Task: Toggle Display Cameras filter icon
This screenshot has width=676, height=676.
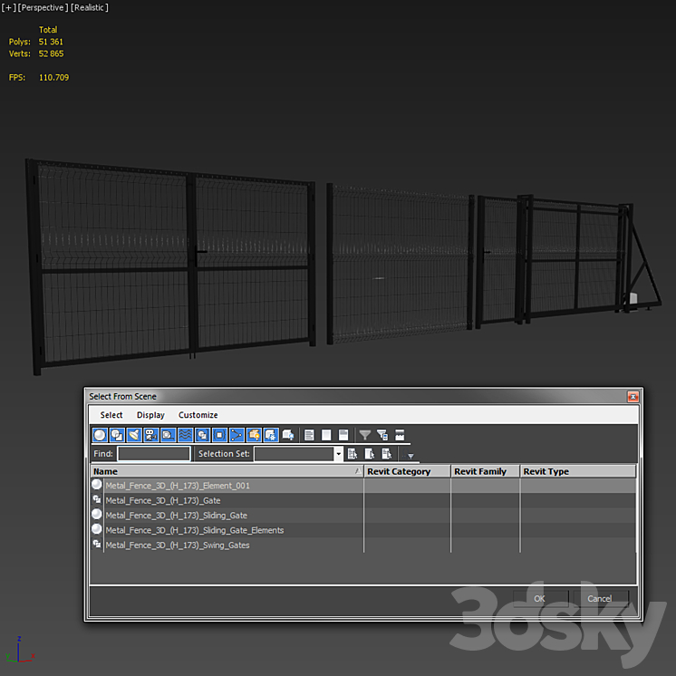Action: click(x=151, y=435)
